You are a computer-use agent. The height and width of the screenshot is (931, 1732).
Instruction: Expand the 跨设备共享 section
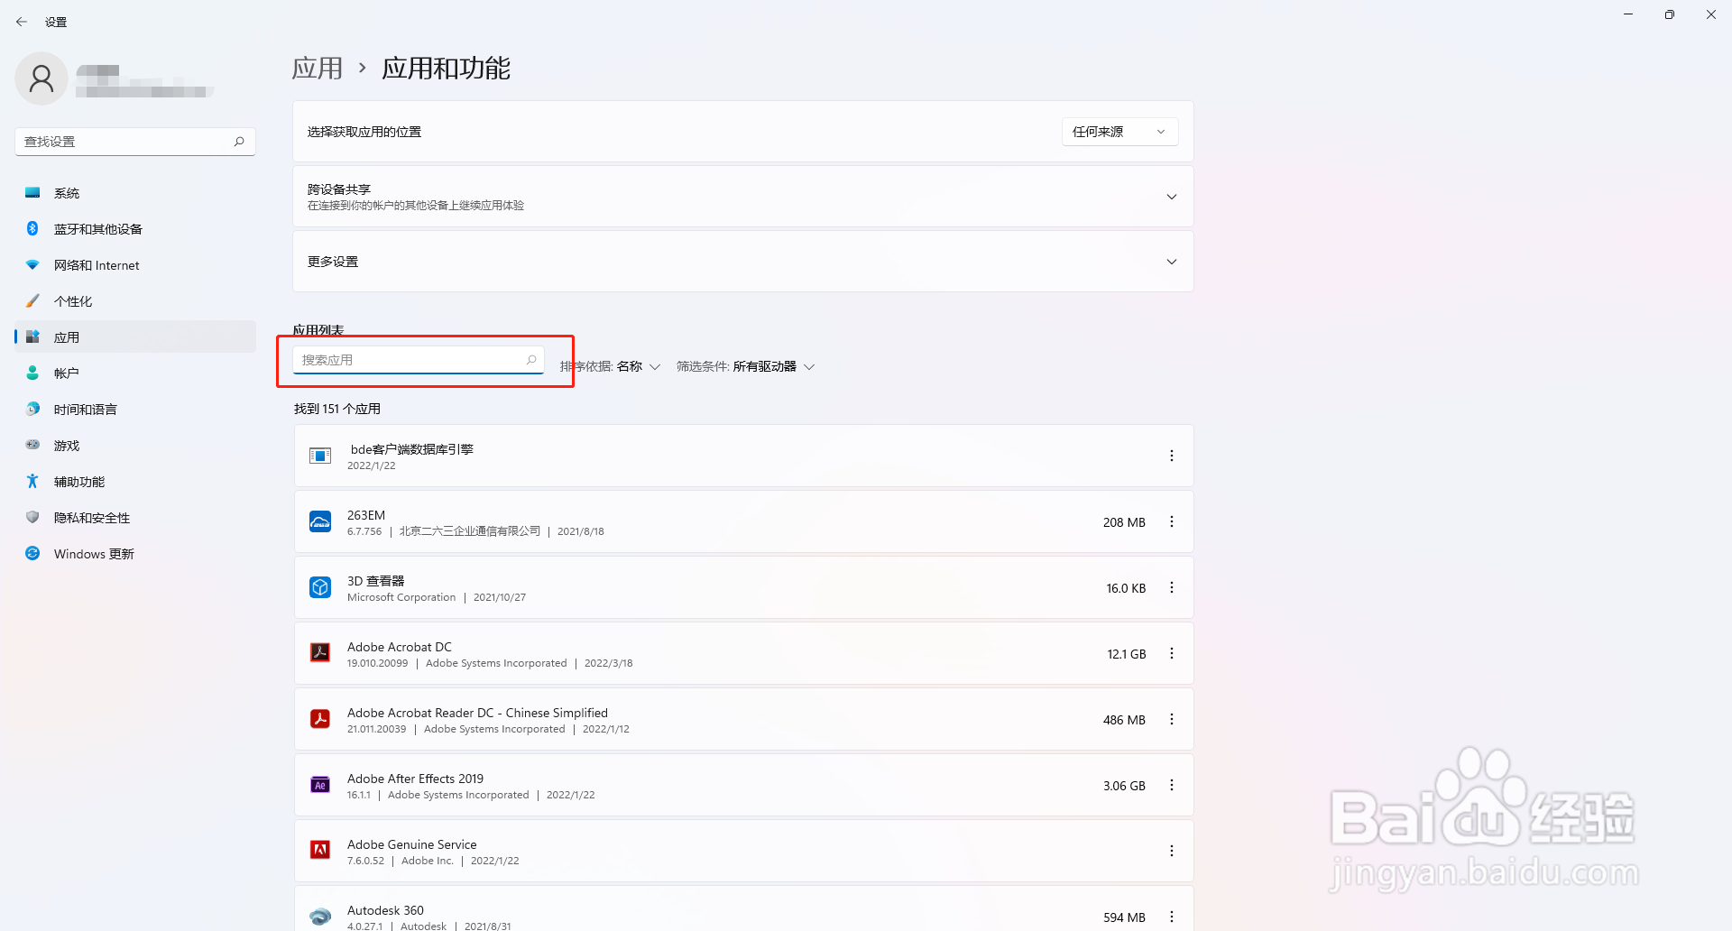click(743, 197)
